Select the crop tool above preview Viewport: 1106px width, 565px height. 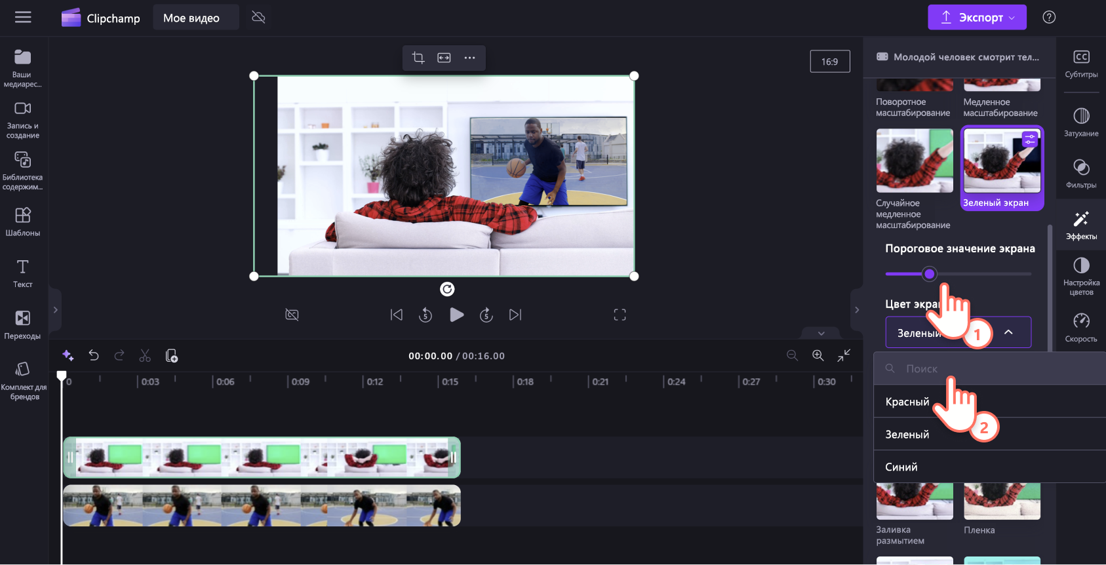click(418, 58)
